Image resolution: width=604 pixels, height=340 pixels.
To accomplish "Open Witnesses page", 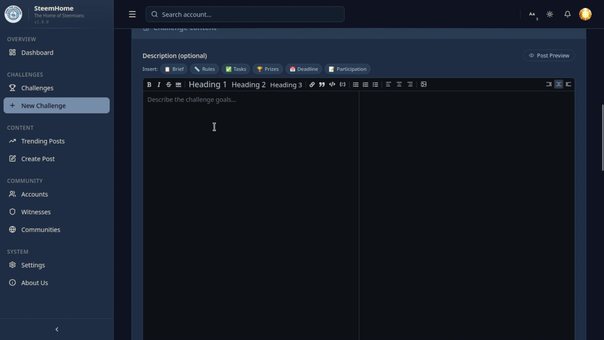I will tap(57, 212).
